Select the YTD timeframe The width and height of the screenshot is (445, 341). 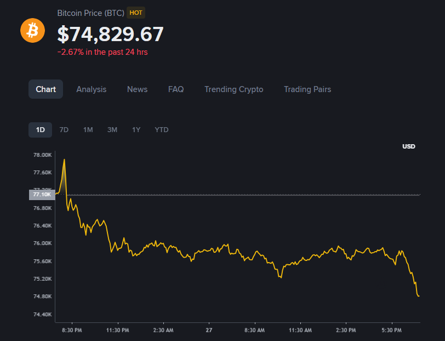pos(162,130)
